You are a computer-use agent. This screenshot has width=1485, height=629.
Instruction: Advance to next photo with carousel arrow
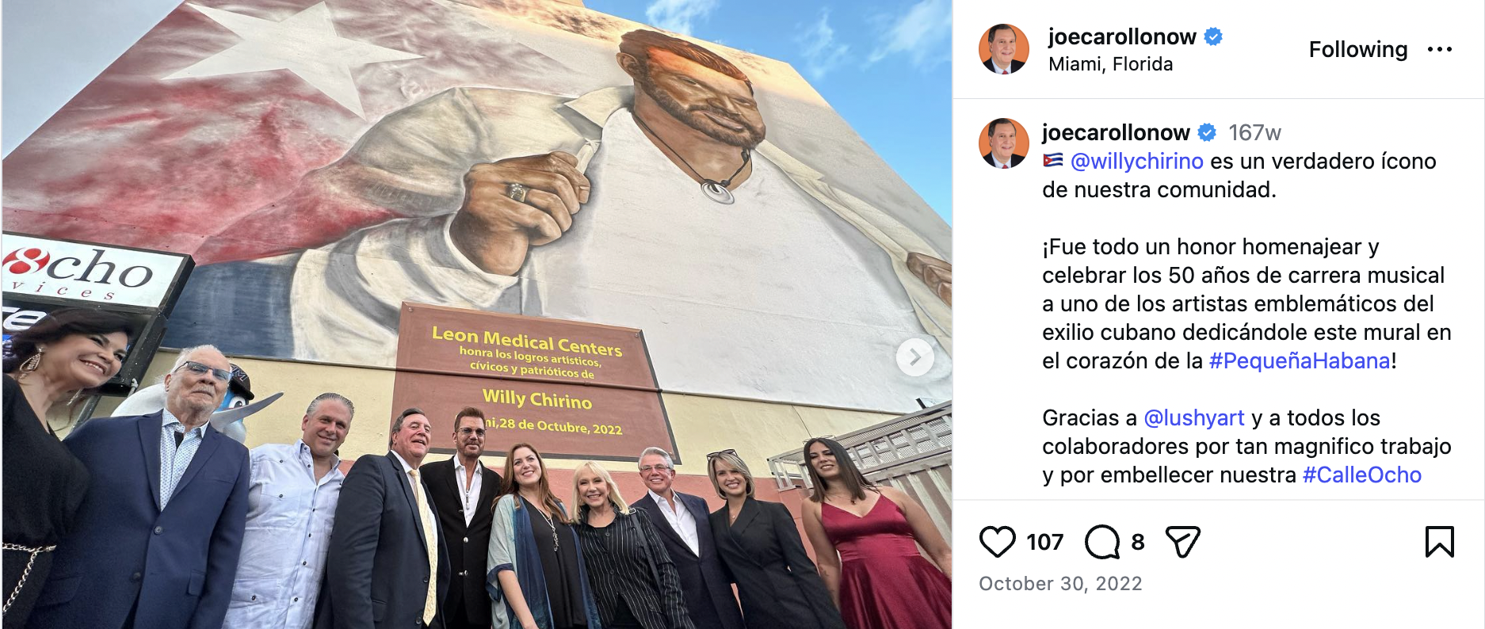point(914,357)
